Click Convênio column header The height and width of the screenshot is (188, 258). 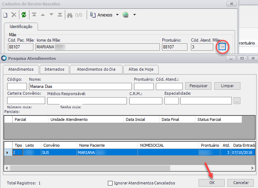[x=59, y=145]
